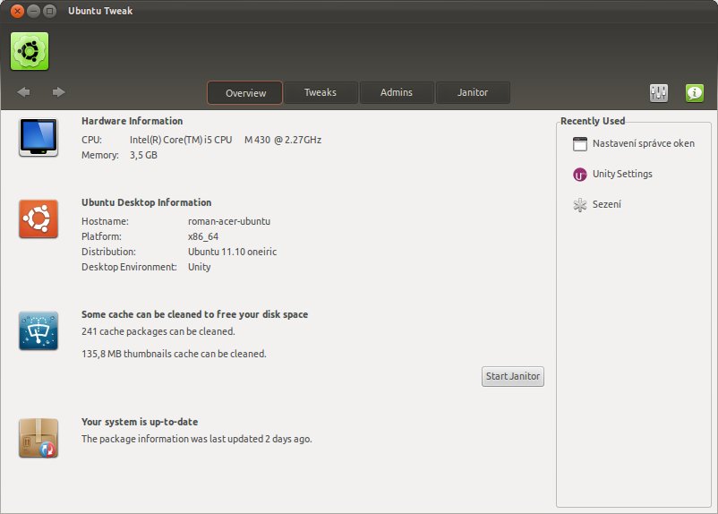718x514 pixels.
Task: Go forward with the right arrow
Action: (x=58, y=92)
